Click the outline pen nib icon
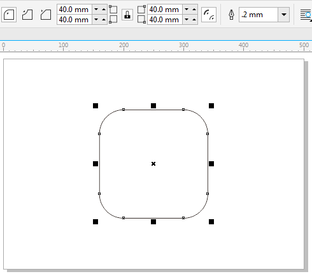The image size is (312, 274). point(231,15)
